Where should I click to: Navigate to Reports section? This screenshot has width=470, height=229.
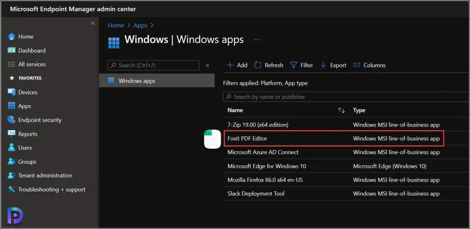[28, 134]
